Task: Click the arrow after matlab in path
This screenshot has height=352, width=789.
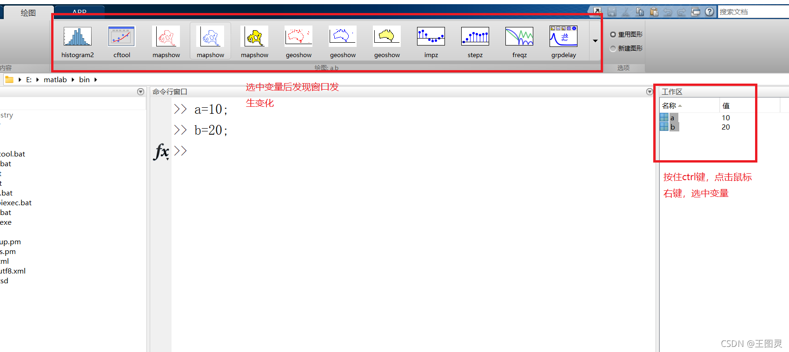Action: [73, 80]
